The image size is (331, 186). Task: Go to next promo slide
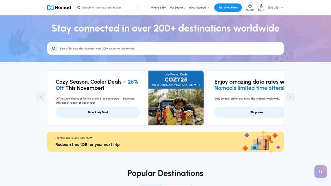[290, 97]
